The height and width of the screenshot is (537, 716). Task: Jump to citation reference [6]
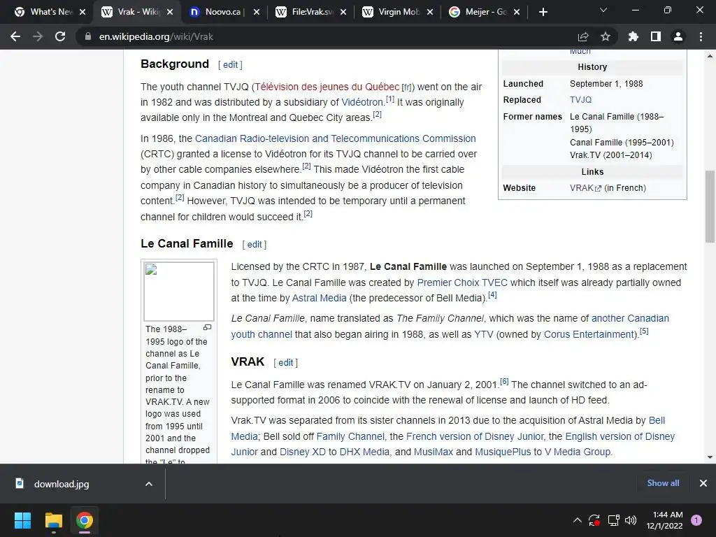click(x=504, y=381)
